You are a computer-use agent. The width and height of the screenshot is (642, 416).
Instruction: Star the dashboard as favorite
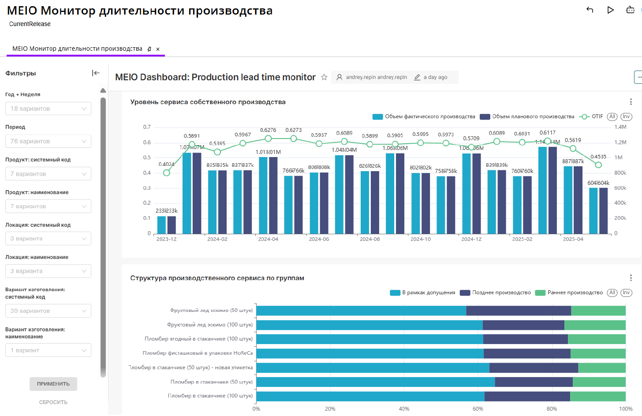[x=324, y=77]
